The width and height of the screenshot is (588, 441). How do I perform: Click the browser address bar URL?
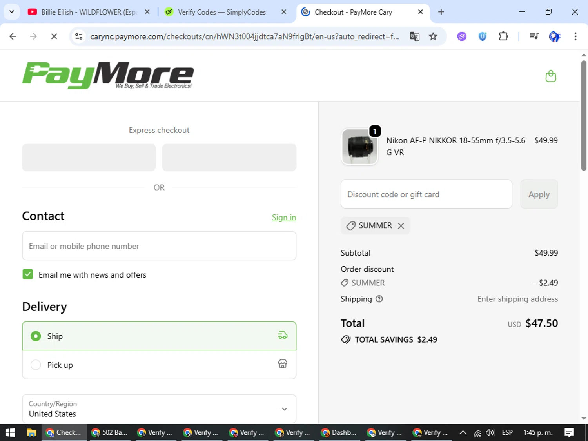(x=245, y=36)
